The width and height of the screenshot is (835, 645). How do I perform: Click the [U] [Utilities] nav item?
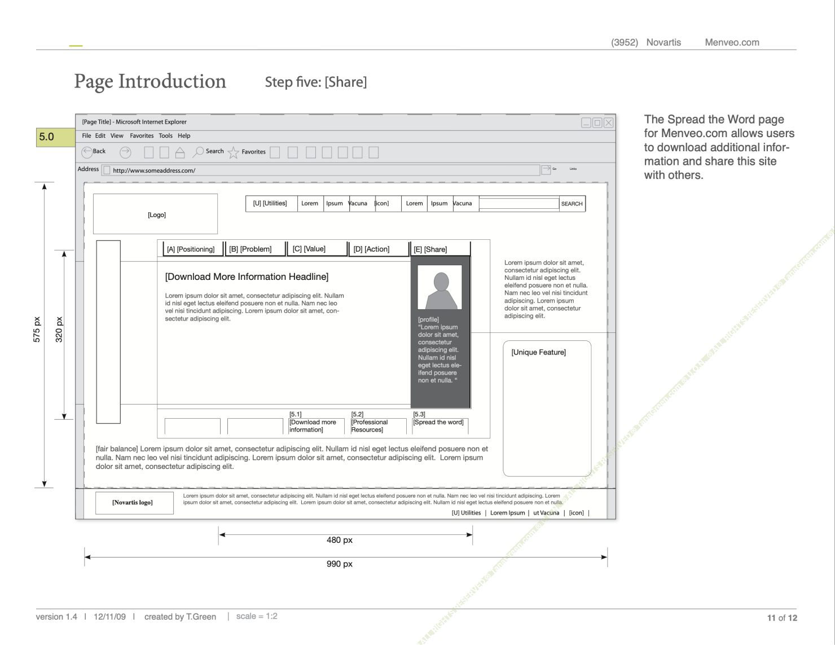pyautogui.click(x=270, y=203)
